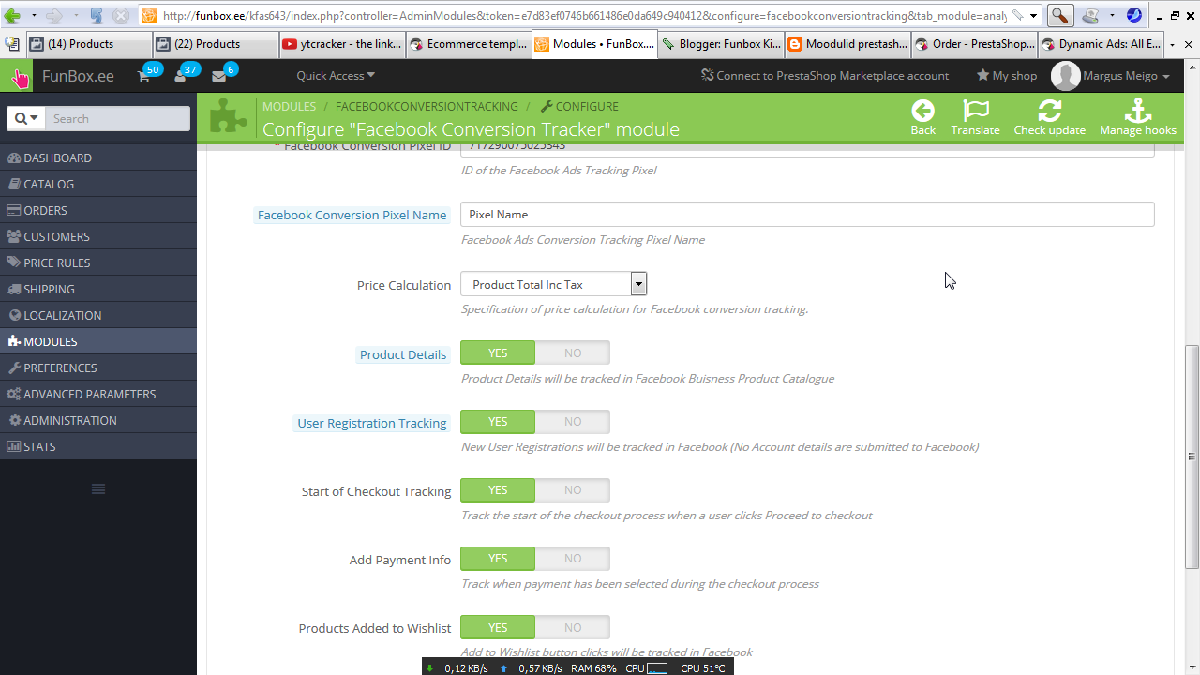Open the new customers notification icon

(x=181, y=76)
